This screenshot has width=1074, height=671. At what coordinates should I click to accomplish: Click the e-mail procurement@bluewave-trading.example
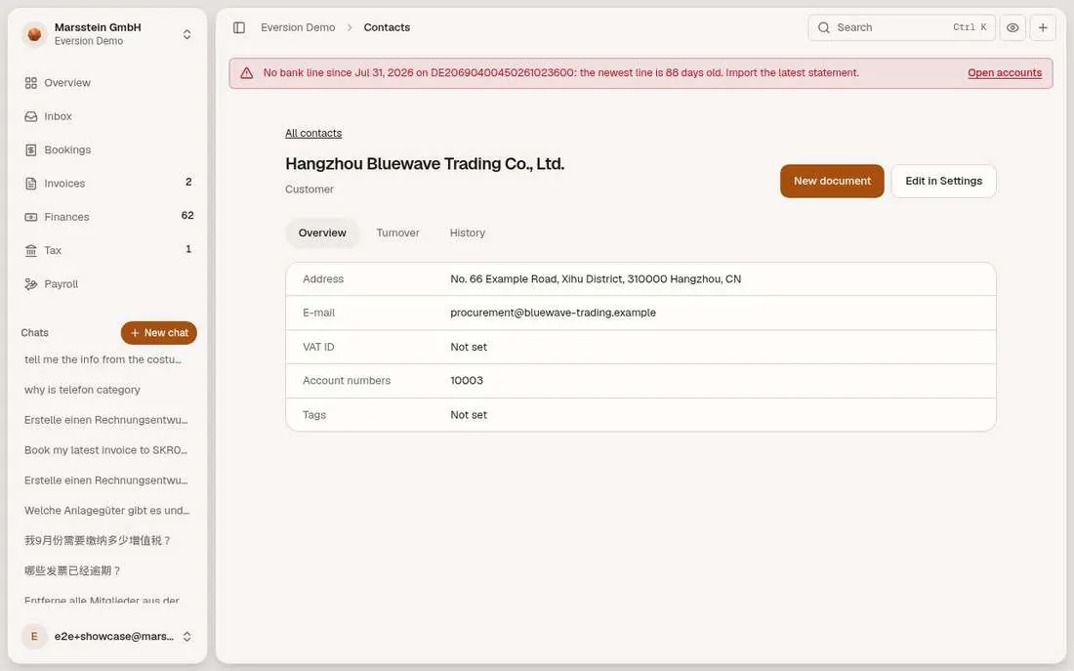tap(553, 313)
